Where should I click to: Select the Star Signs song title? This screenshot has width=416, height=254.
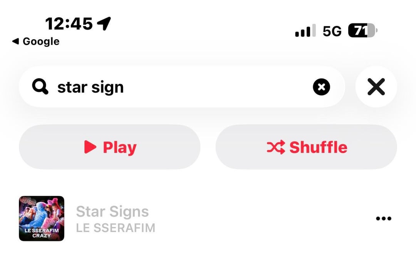click(112, 211)
